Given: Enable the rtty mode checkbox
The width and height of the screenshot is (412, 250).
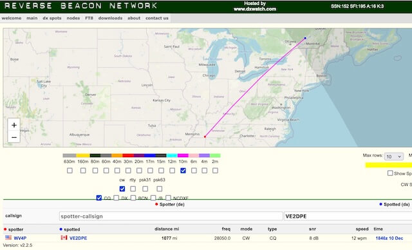Looking at the screenshot, I should [133, 189].
